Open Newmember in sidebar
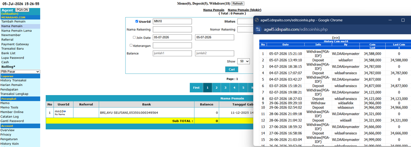 [x=11, y=35]
